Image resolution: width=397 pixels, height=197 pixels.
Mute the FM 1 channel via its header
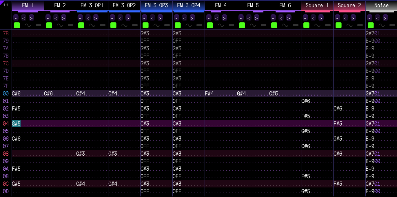28,5
